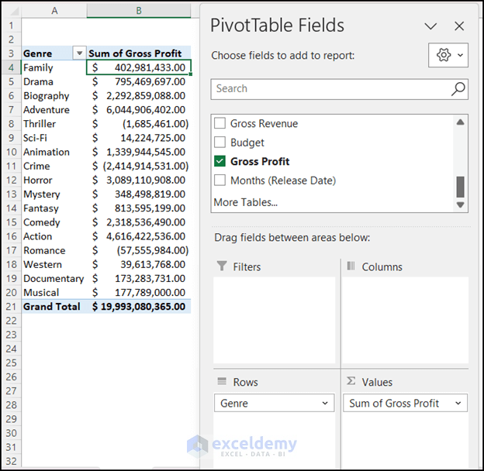Select column A header
Image resolution: width=484 pixels, height=471 pixels.
(54, 11)
